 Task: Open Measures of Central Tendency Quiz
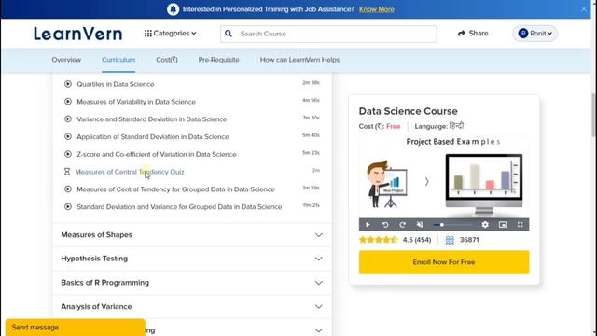coord(130,172)
